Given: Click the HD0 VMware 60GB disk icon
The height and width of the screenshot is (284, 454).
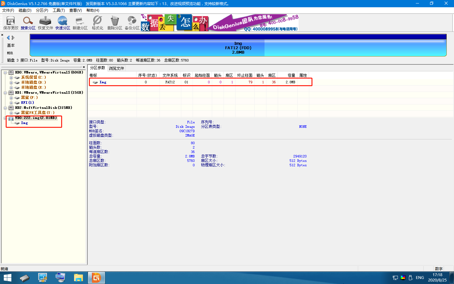Looking at the screenshot, I should 11,72.
